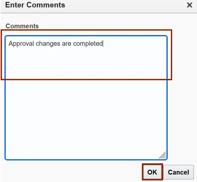
Task: Click the Enter Comments dialog title
Action: 35,5
